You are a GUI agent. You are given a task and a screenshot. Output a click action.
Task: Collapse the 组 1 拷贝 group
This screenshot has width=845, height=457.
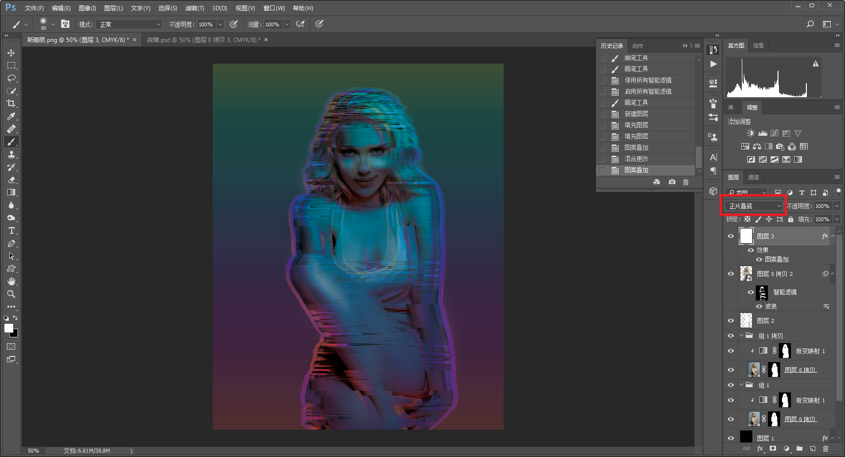tap(742, 335)
